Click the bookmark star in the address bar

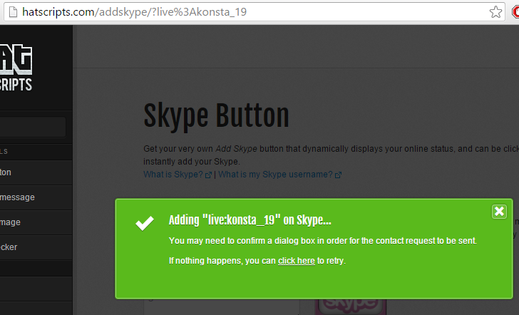pos(495,12)
